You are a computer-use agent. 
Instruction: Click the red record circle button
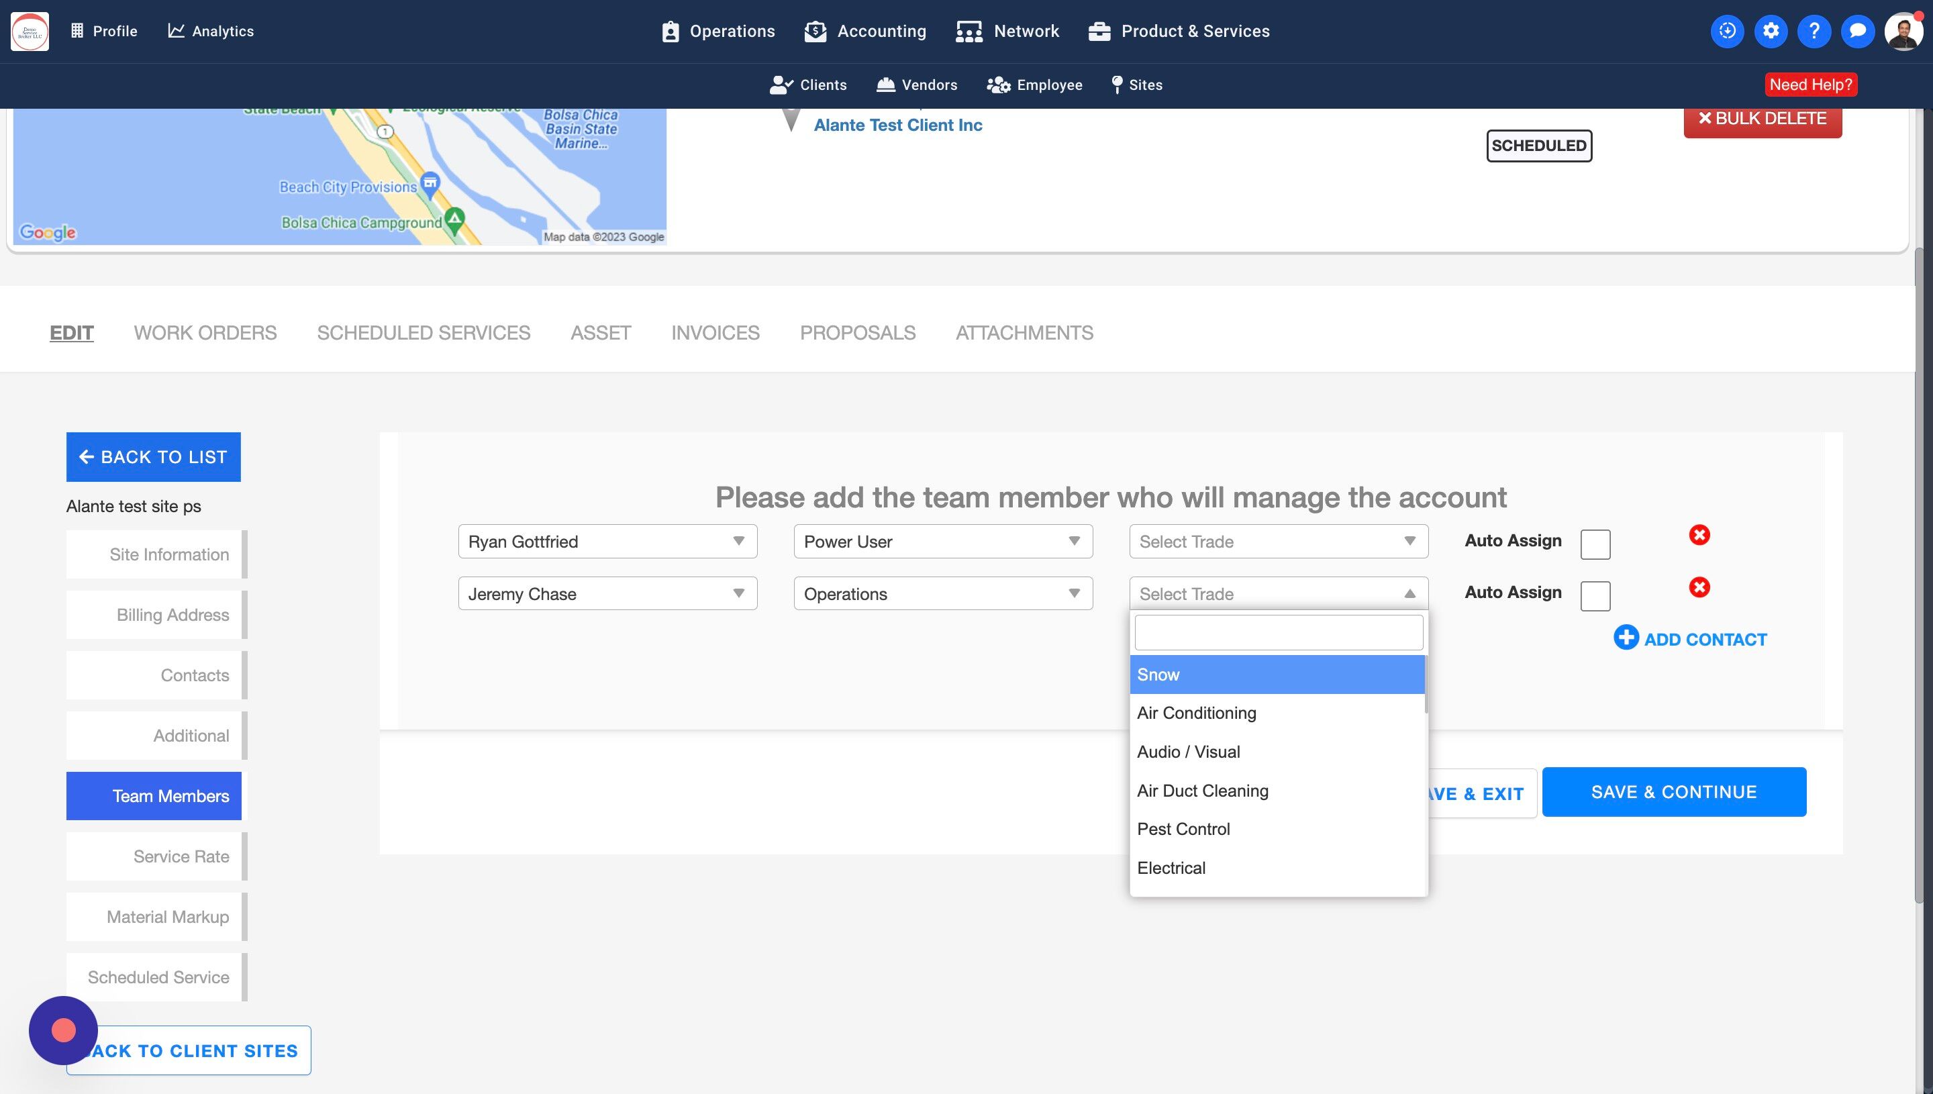coord(63,1030)
